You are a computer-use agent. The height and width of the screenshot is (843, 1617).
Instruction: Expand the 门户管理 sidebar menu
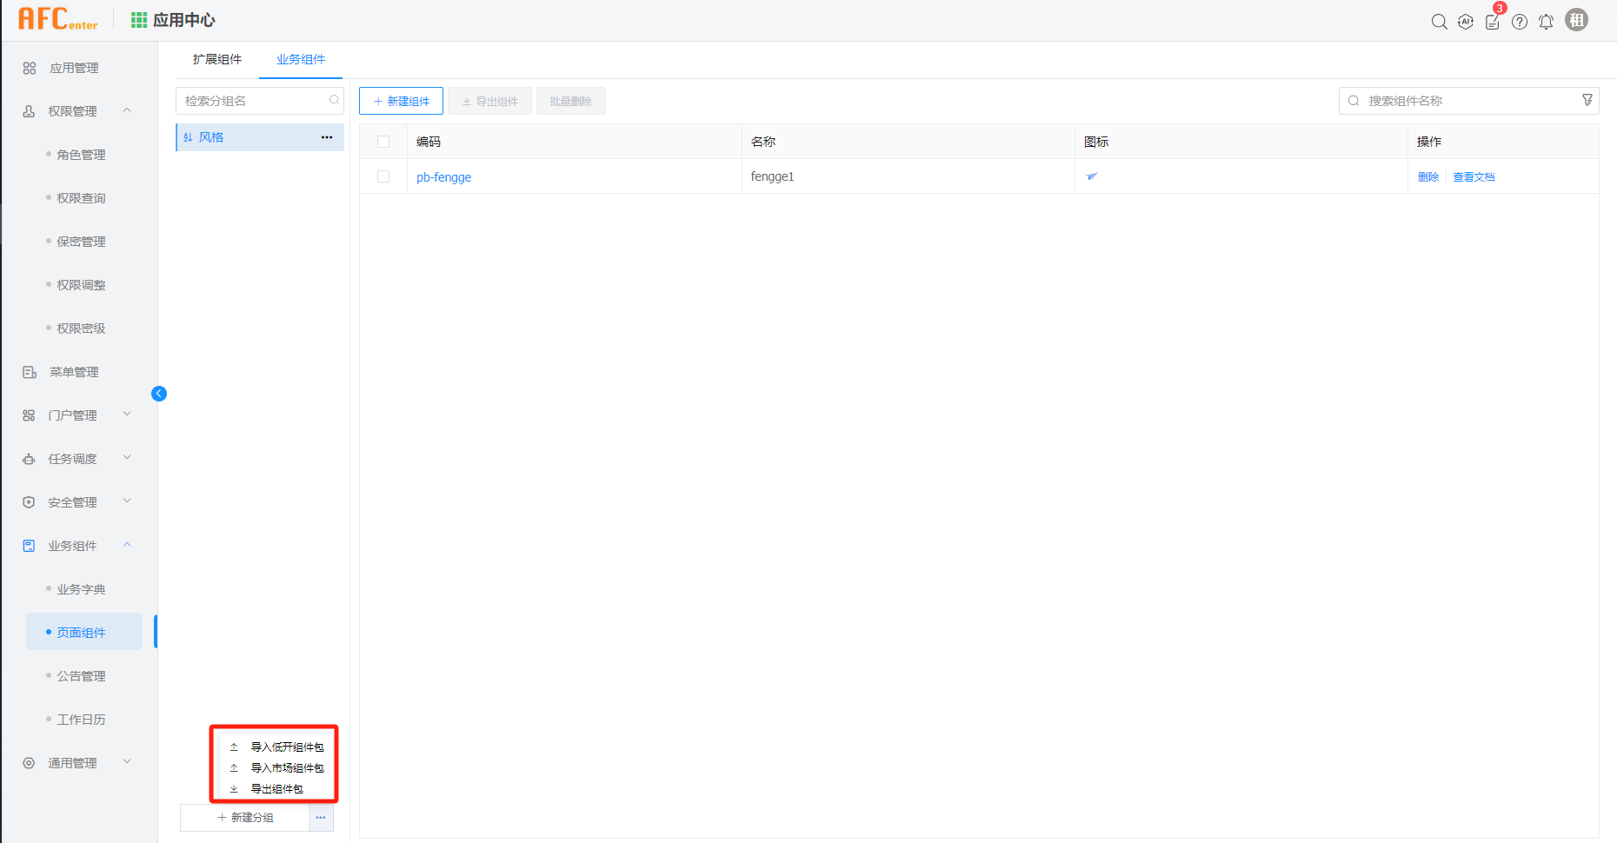127,415
